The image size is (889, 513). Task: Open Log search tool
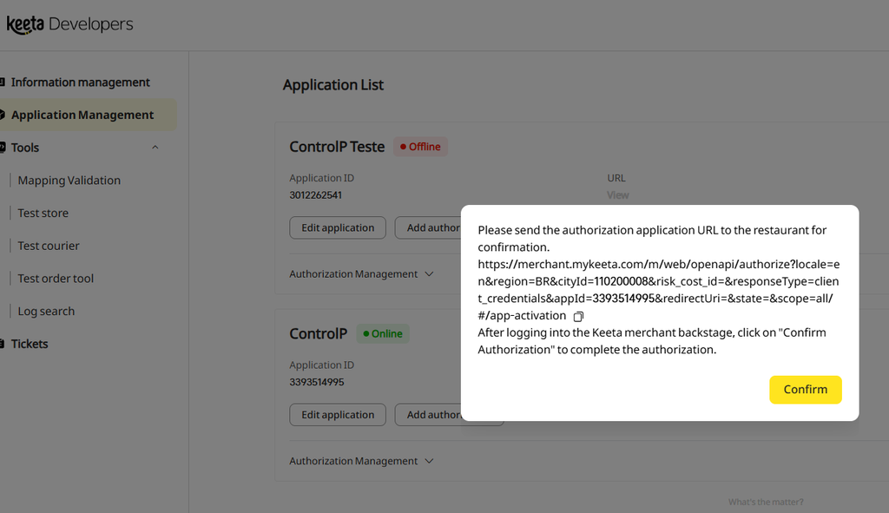tap(46, 312)
